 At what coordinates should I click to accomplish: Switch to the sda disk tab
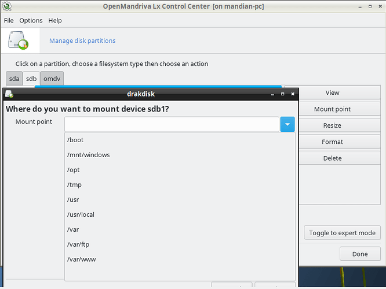click(14, 79)
